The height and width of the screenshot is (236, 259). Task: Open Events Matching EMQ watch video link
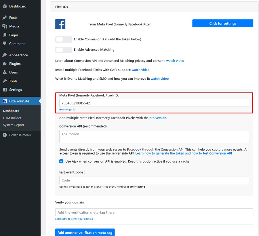[x=160, y=79]
